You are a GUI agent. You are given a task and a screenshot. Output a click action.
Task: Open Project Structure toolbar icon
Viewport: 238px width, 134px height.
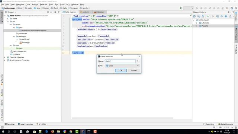pyautogui.click(x=232, y=8)
